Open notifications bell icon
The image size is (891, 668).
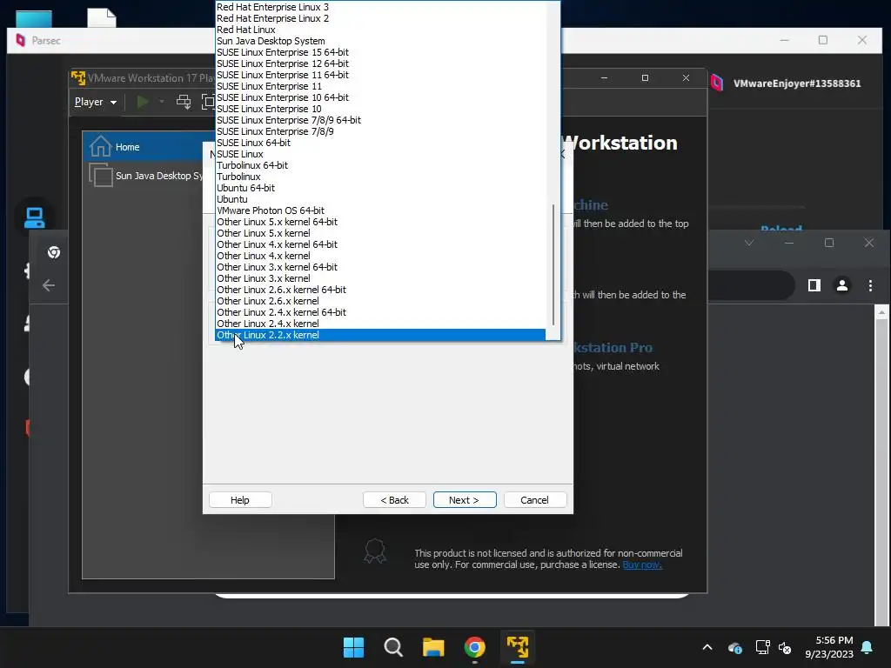[x=867, y=647]
